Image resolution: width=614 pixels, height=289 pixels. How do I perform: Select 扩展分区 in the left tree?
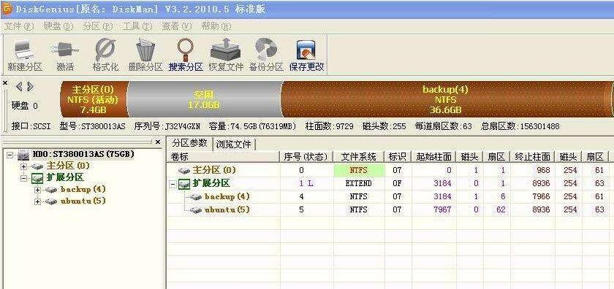(x=65, y=178)
